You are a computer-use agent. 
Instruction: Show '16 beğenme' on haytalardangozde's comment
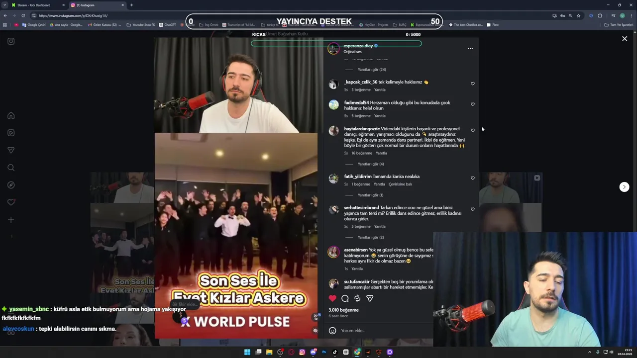click(361, 153)
